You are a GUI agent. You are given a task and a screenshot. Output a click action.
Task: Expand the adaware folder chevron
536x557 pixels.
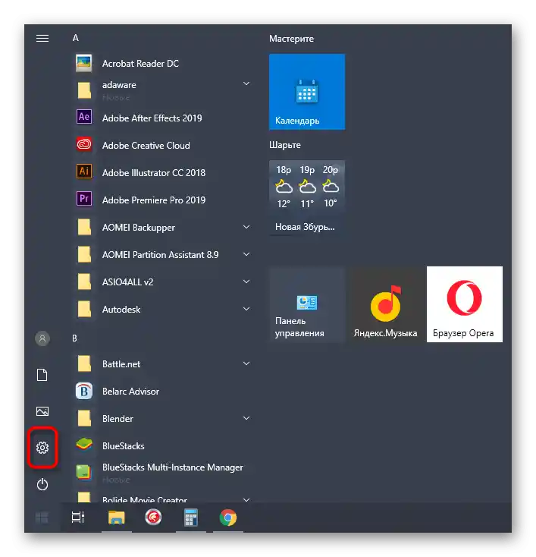click(x=246, y=83)
